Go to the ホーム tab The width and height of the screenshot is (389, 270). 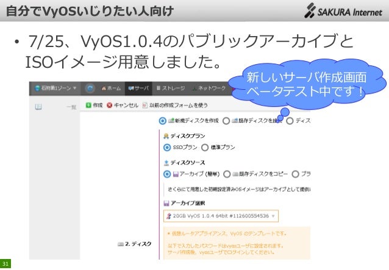pos(112,88)
